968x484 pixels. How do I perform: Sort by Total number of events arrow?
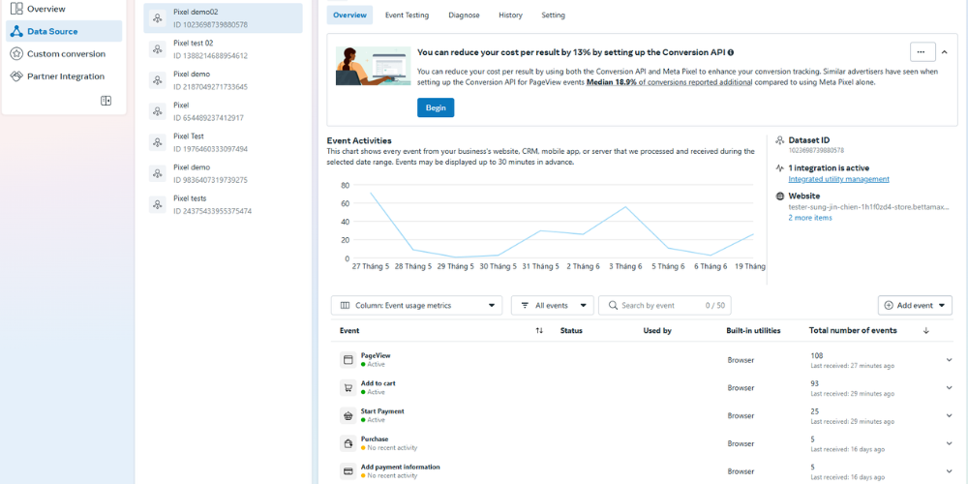click(x=926, y=331)
